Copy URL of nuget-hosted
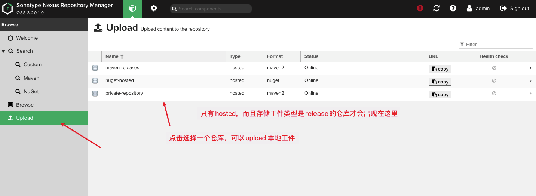This screenshot has height=196, width=536. (x=440, y=82)
